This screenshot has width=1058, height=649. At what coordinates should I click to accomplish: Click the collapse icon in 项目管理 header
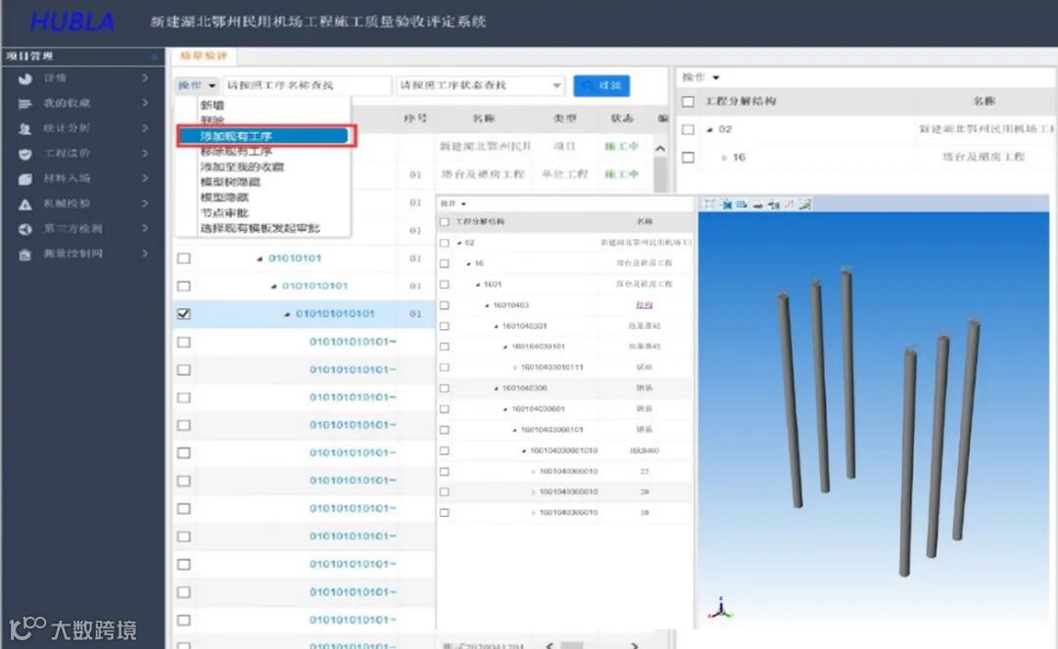click(x=154, y=56)
